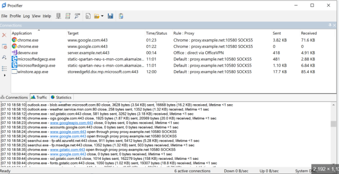Click the 85.4 KB received value
The width and height of the screenshot is (339, 174).
308,72
